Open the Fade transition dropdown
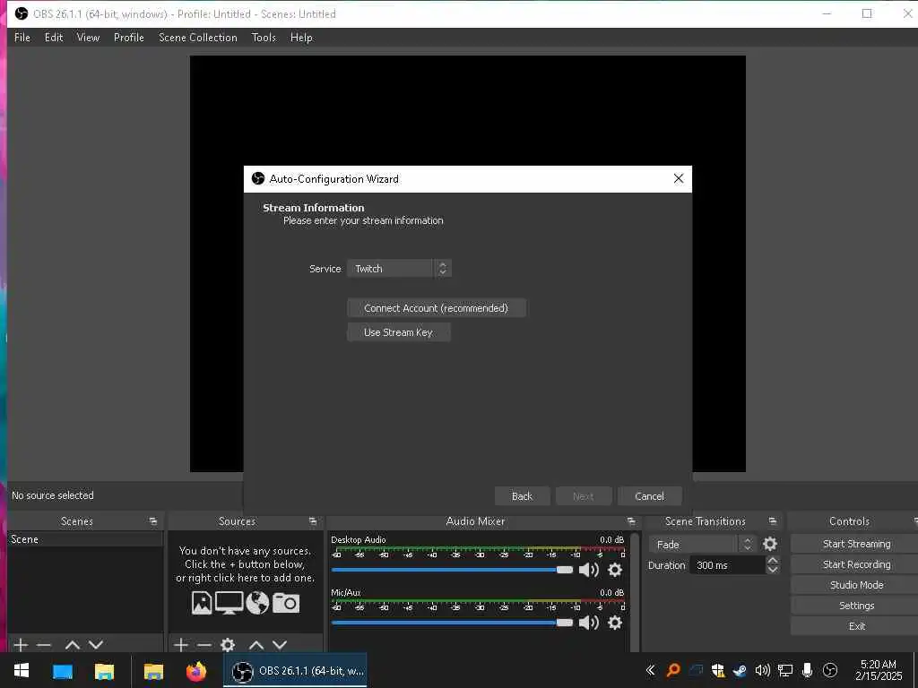The image size is (918, 688). click(x=701, y=545)
